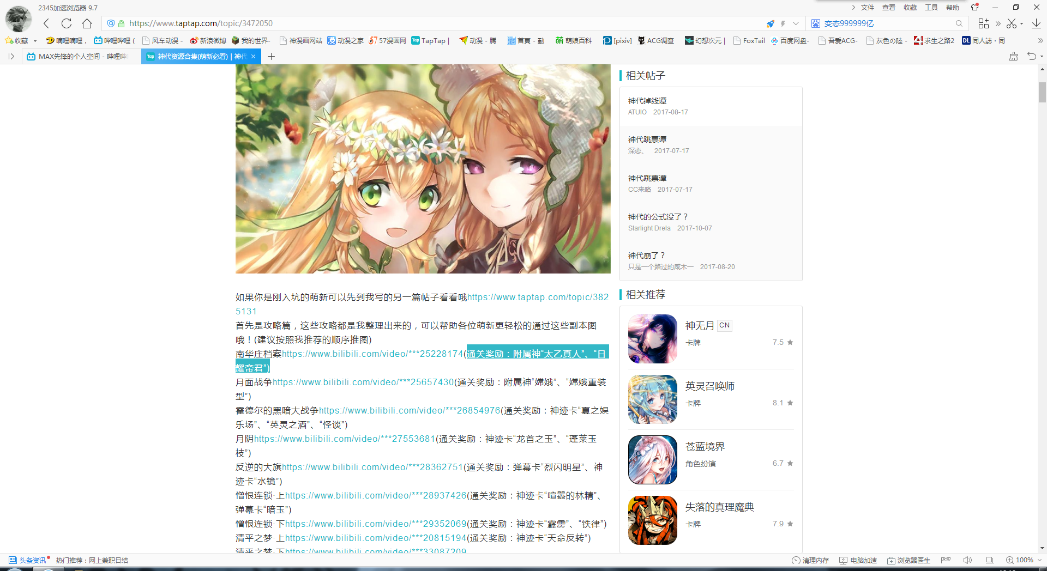Show more toolbar tools via double chevron
The width and height of the screenshot is (1047, 571).
click(998, 23)
